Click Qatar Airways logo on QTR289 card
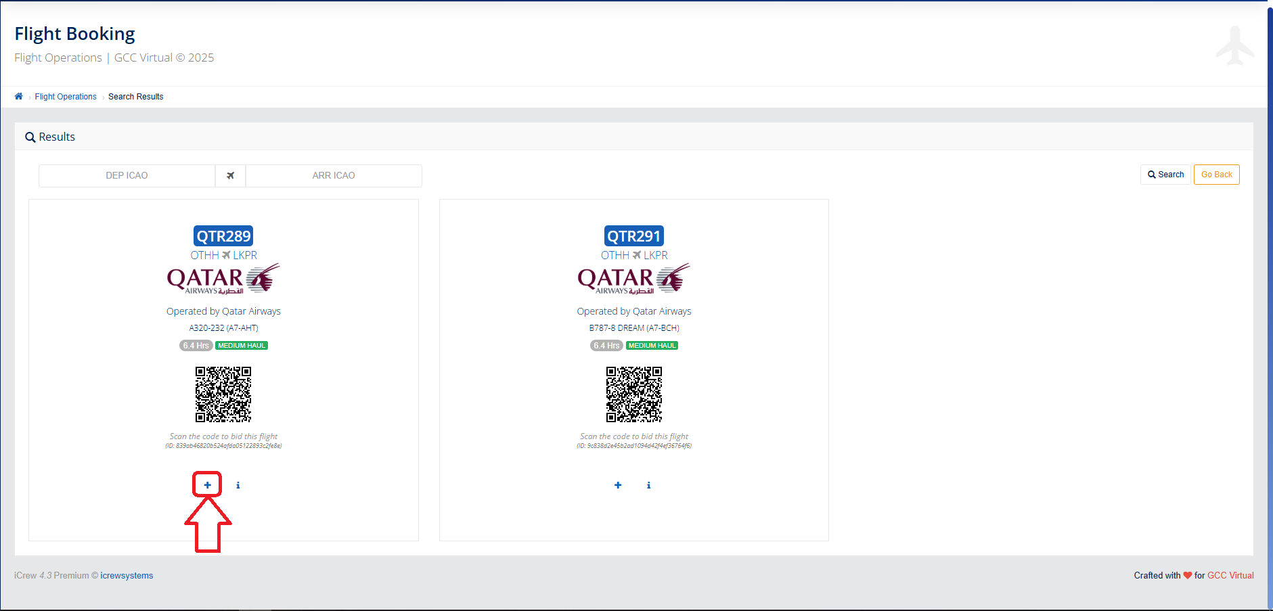The image size is (1273, 611). [x=223, y=279]
